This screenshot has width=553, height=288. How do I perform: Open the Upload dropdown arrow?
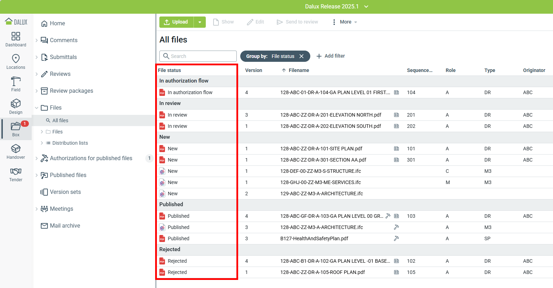200,22
